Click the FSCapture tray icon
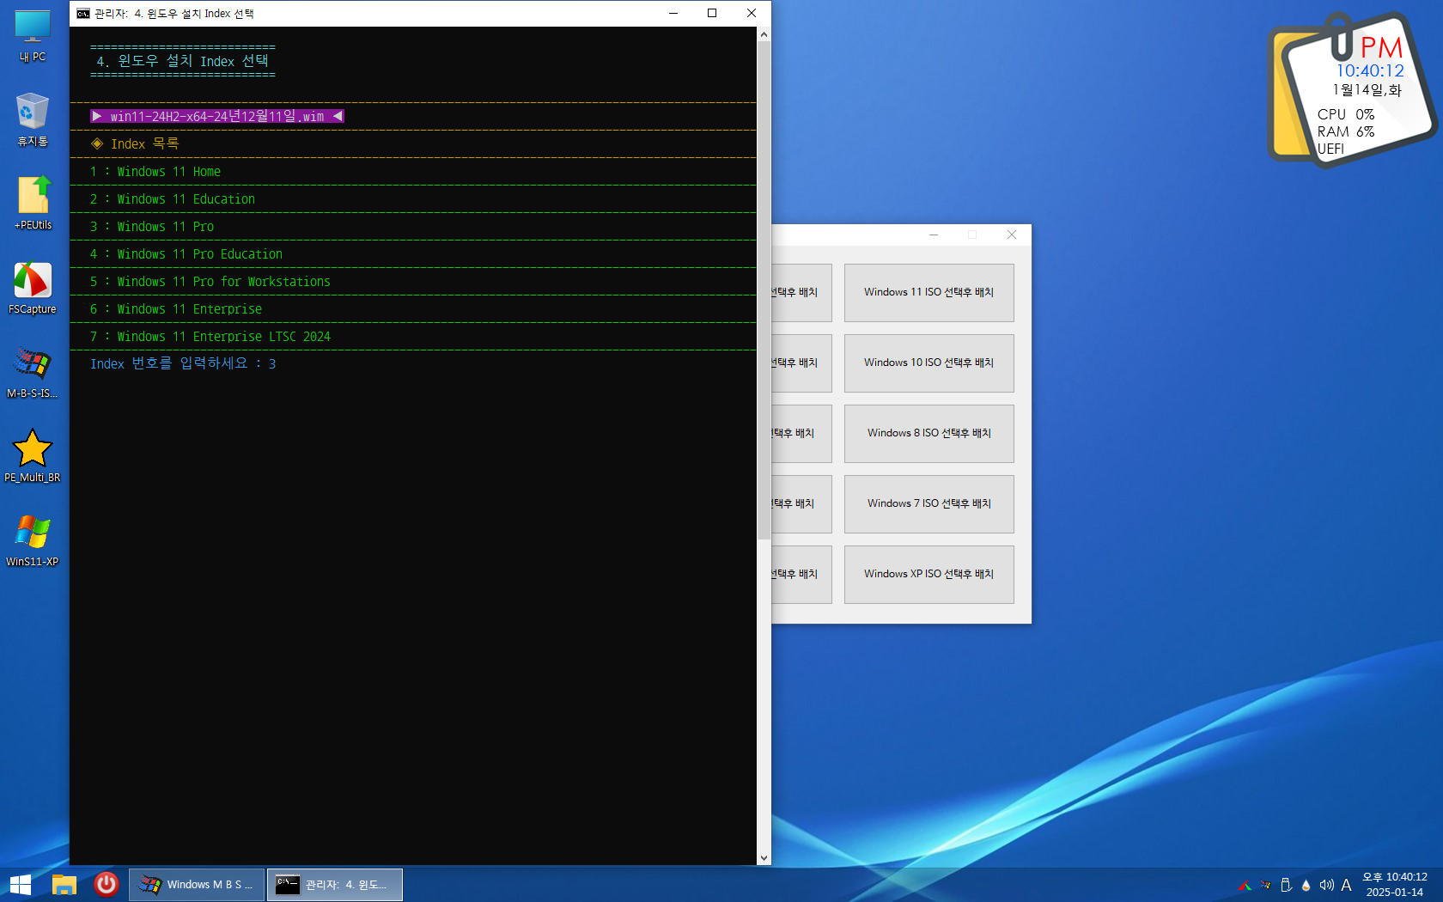The width and height of the screenshot is (1443, 902). [x=1245, y=885]
